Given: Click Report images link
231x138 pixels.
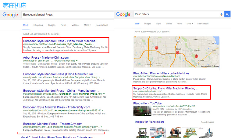Looking at the screenshot, I should (x=208, y=122).
